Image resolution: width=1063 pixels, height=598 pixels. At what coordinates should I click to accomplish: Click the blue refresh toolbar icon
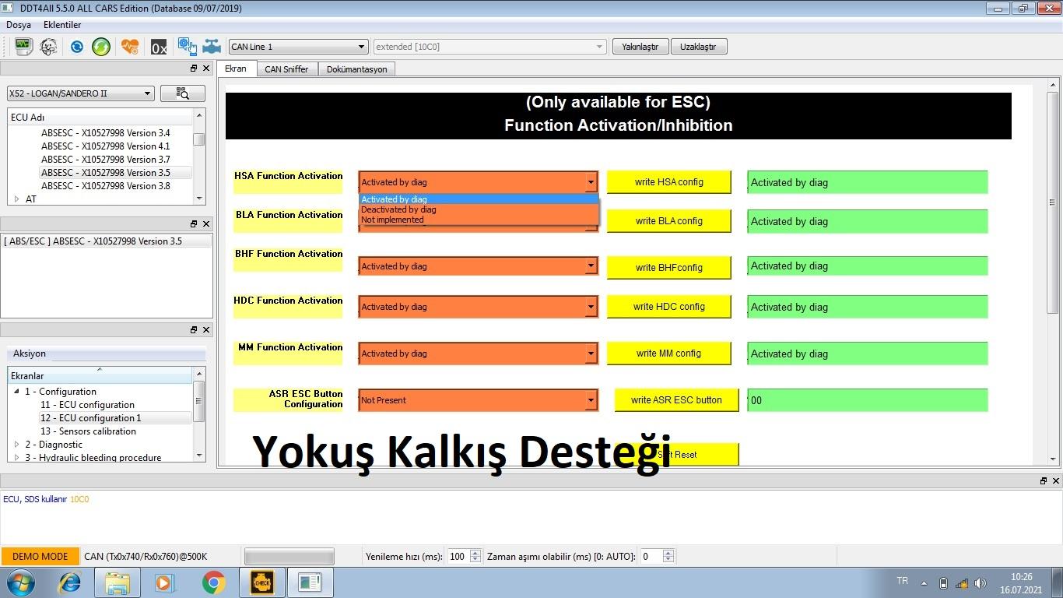click(76, 47)
